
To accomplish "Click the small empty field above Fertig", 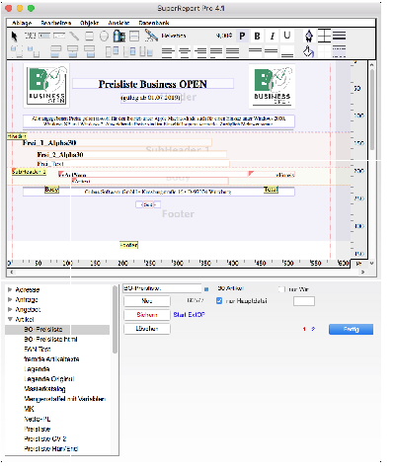I will coord(304,301).
